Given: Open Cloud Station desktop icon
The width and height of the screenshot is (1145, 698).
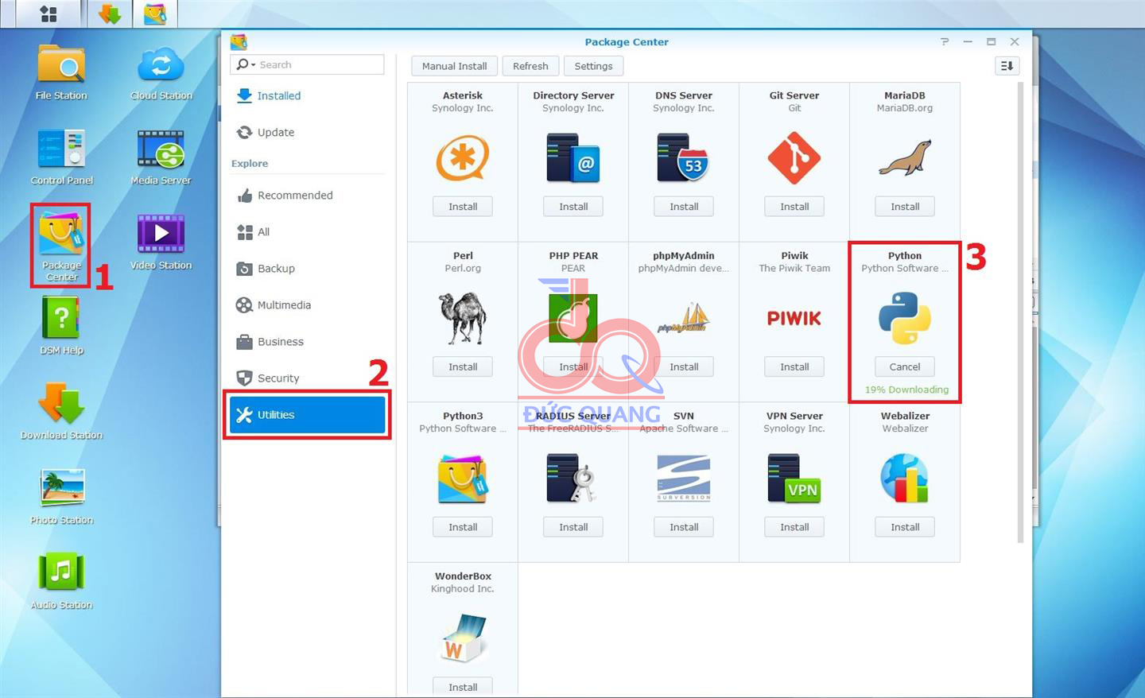Looking at the screenshot, I should pos(161,72).
